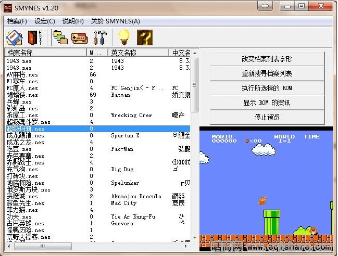Click the double-arrow title bar button
338x256 pixels.
click(x=265, y=6)
